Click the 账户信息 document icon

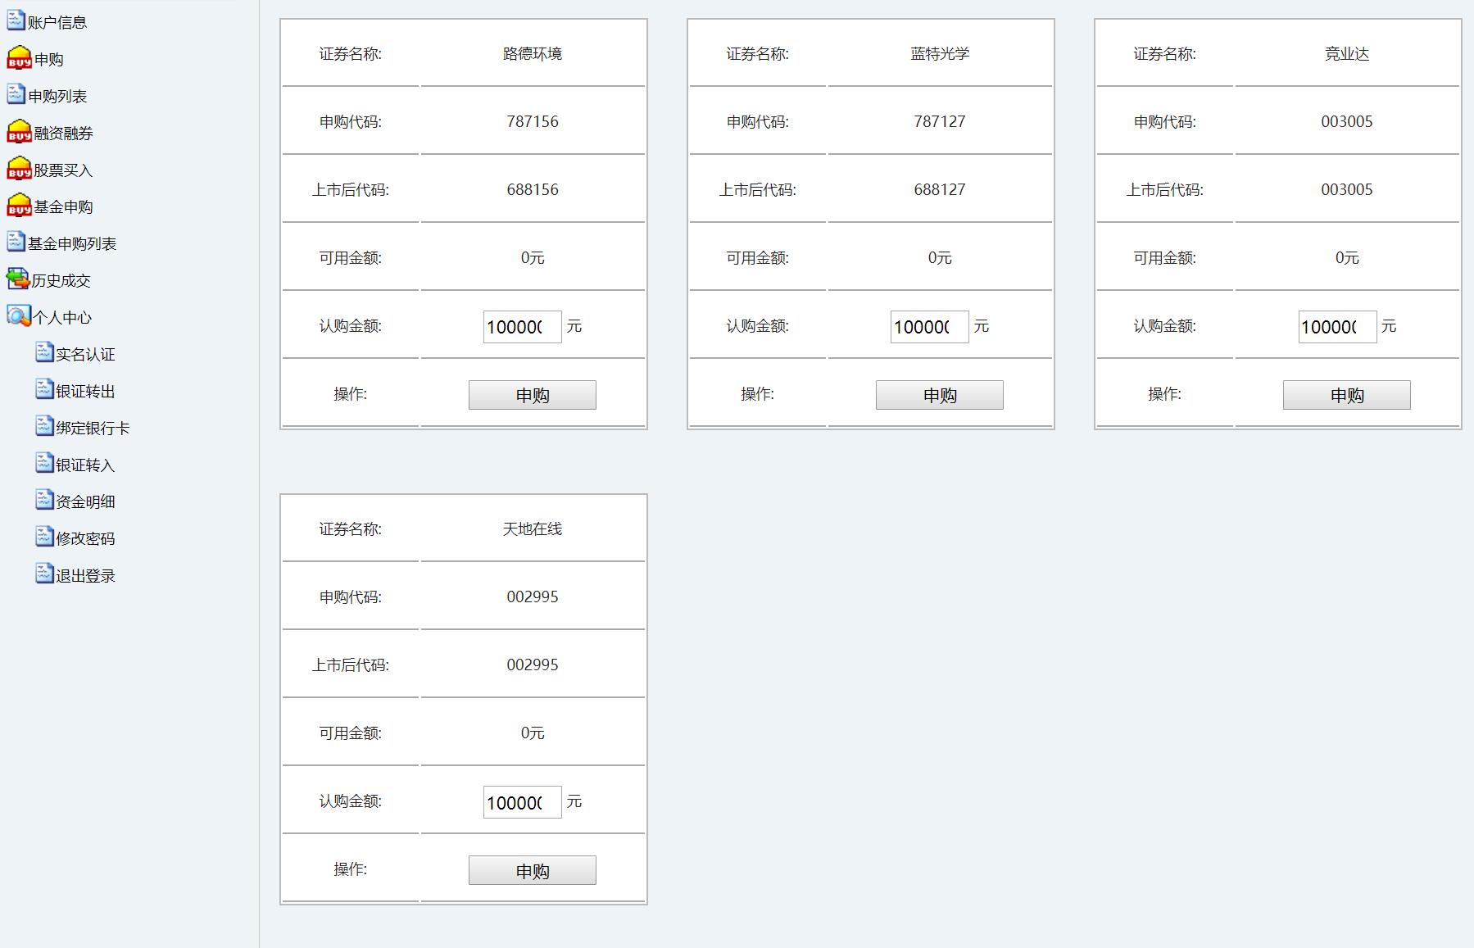[16, 20]
